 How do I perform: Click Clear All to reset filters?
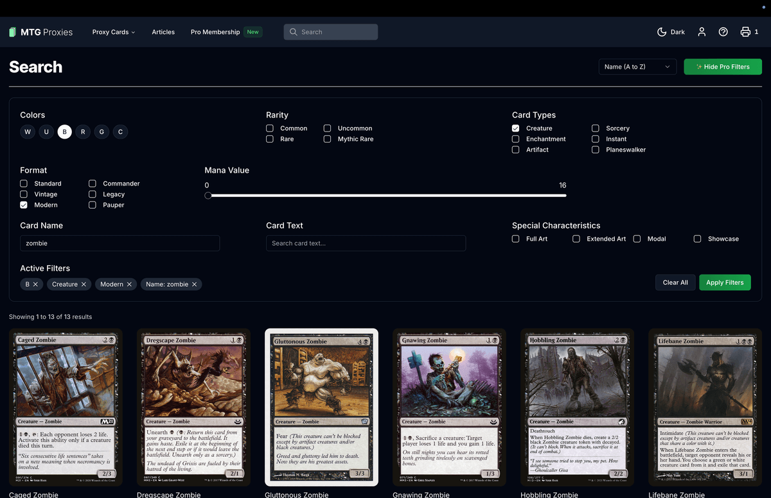click(675, 282)
